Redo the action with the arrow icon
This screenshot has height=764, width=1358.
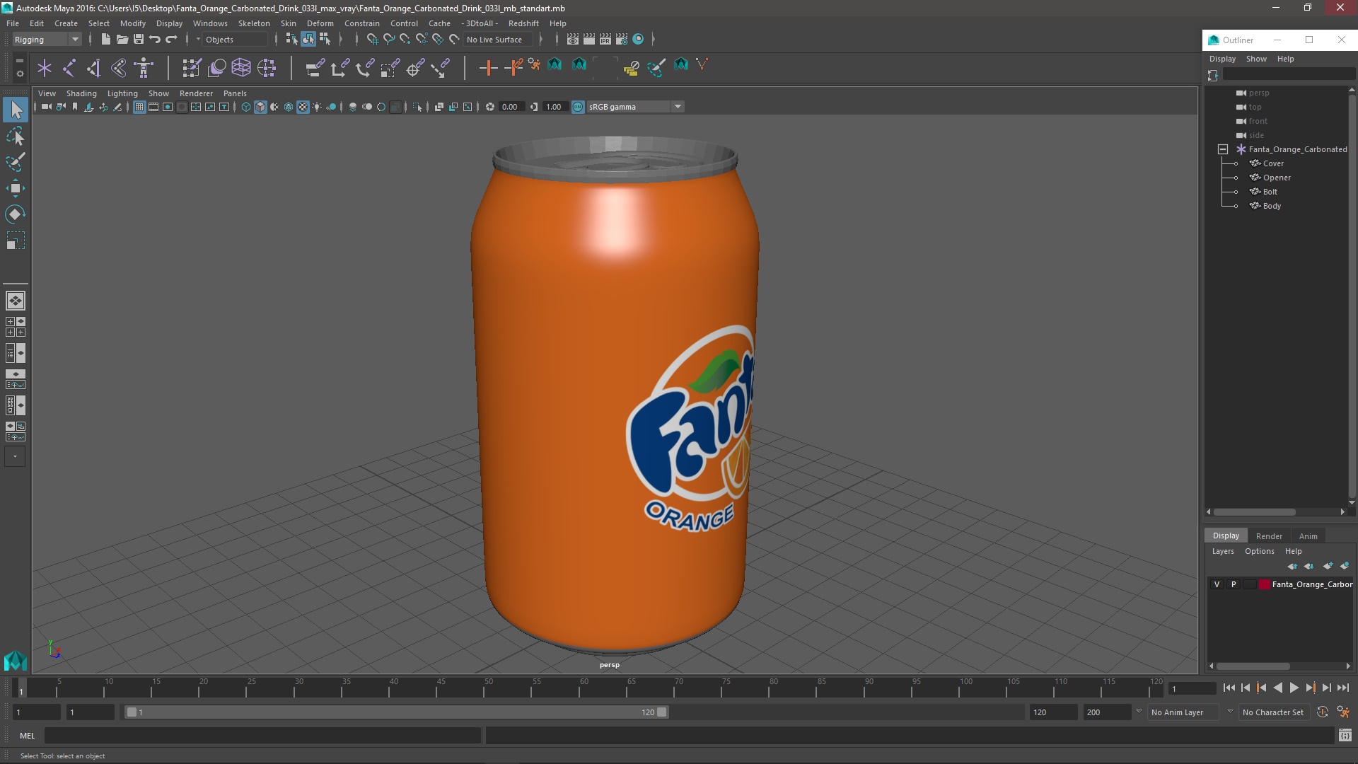pos(171,39)
